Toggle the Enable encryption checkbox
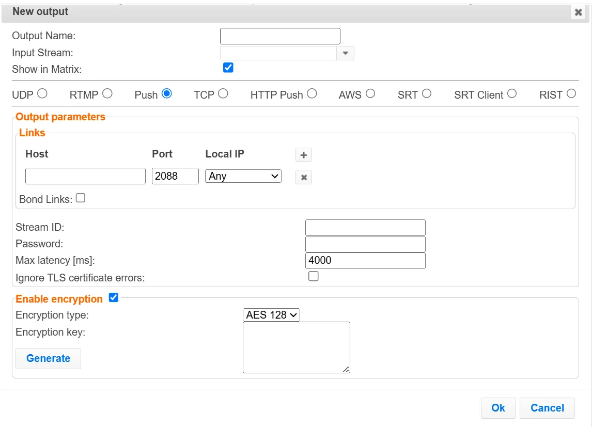Screen dimensions: 592x427 pos(113,297)
